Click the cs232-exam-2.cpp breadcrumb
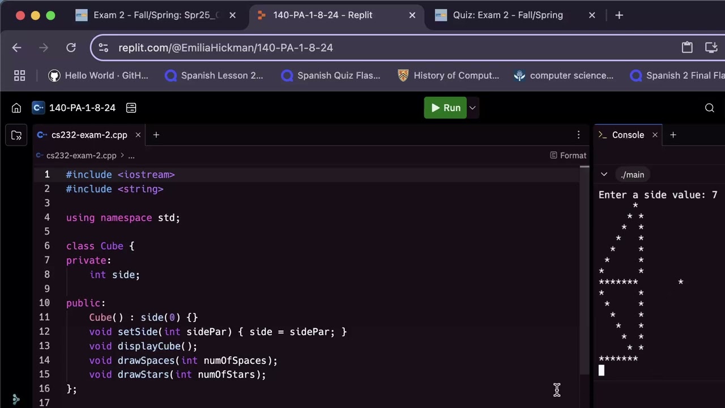 (81, 155)
